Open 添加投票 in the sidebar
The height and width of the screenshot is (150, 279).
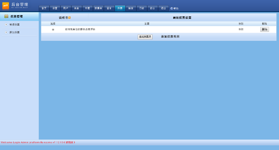(14, 32)
